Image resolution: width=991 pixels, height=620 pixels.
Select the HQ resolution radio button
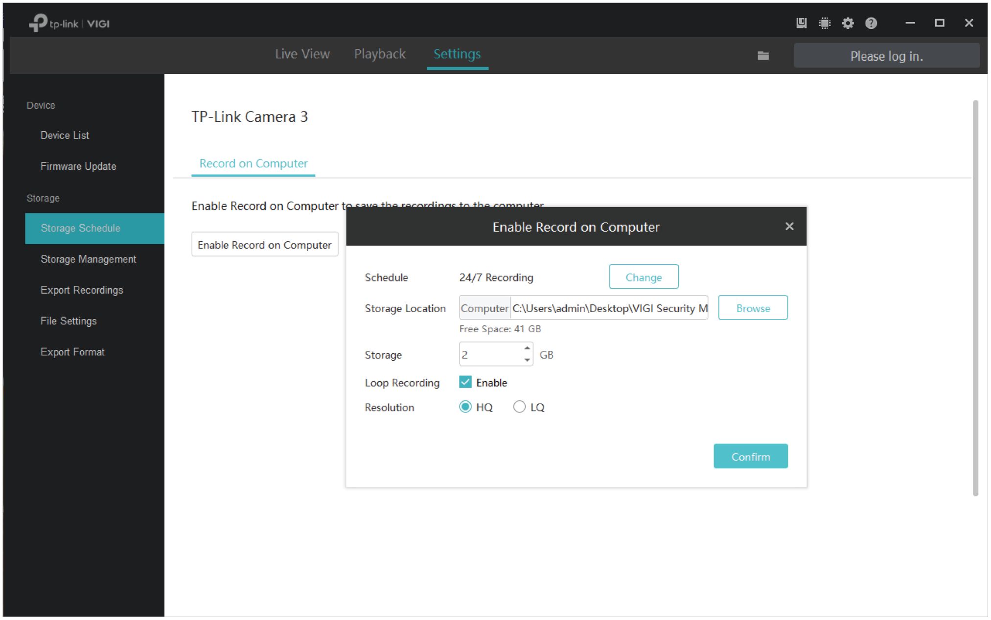point(465,407)
